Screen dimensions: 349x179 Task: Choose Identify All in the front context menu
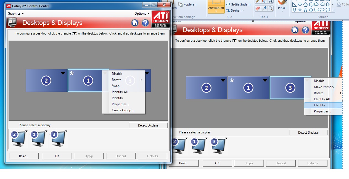[x=123, y=92]
